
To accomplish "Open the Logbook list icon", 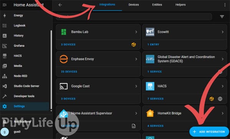I will (x=5, y=26).
